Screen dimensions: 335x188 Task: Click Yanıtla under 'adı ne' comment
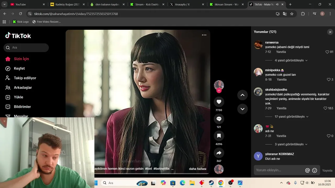pyautogui.click(x=281, y=136)
